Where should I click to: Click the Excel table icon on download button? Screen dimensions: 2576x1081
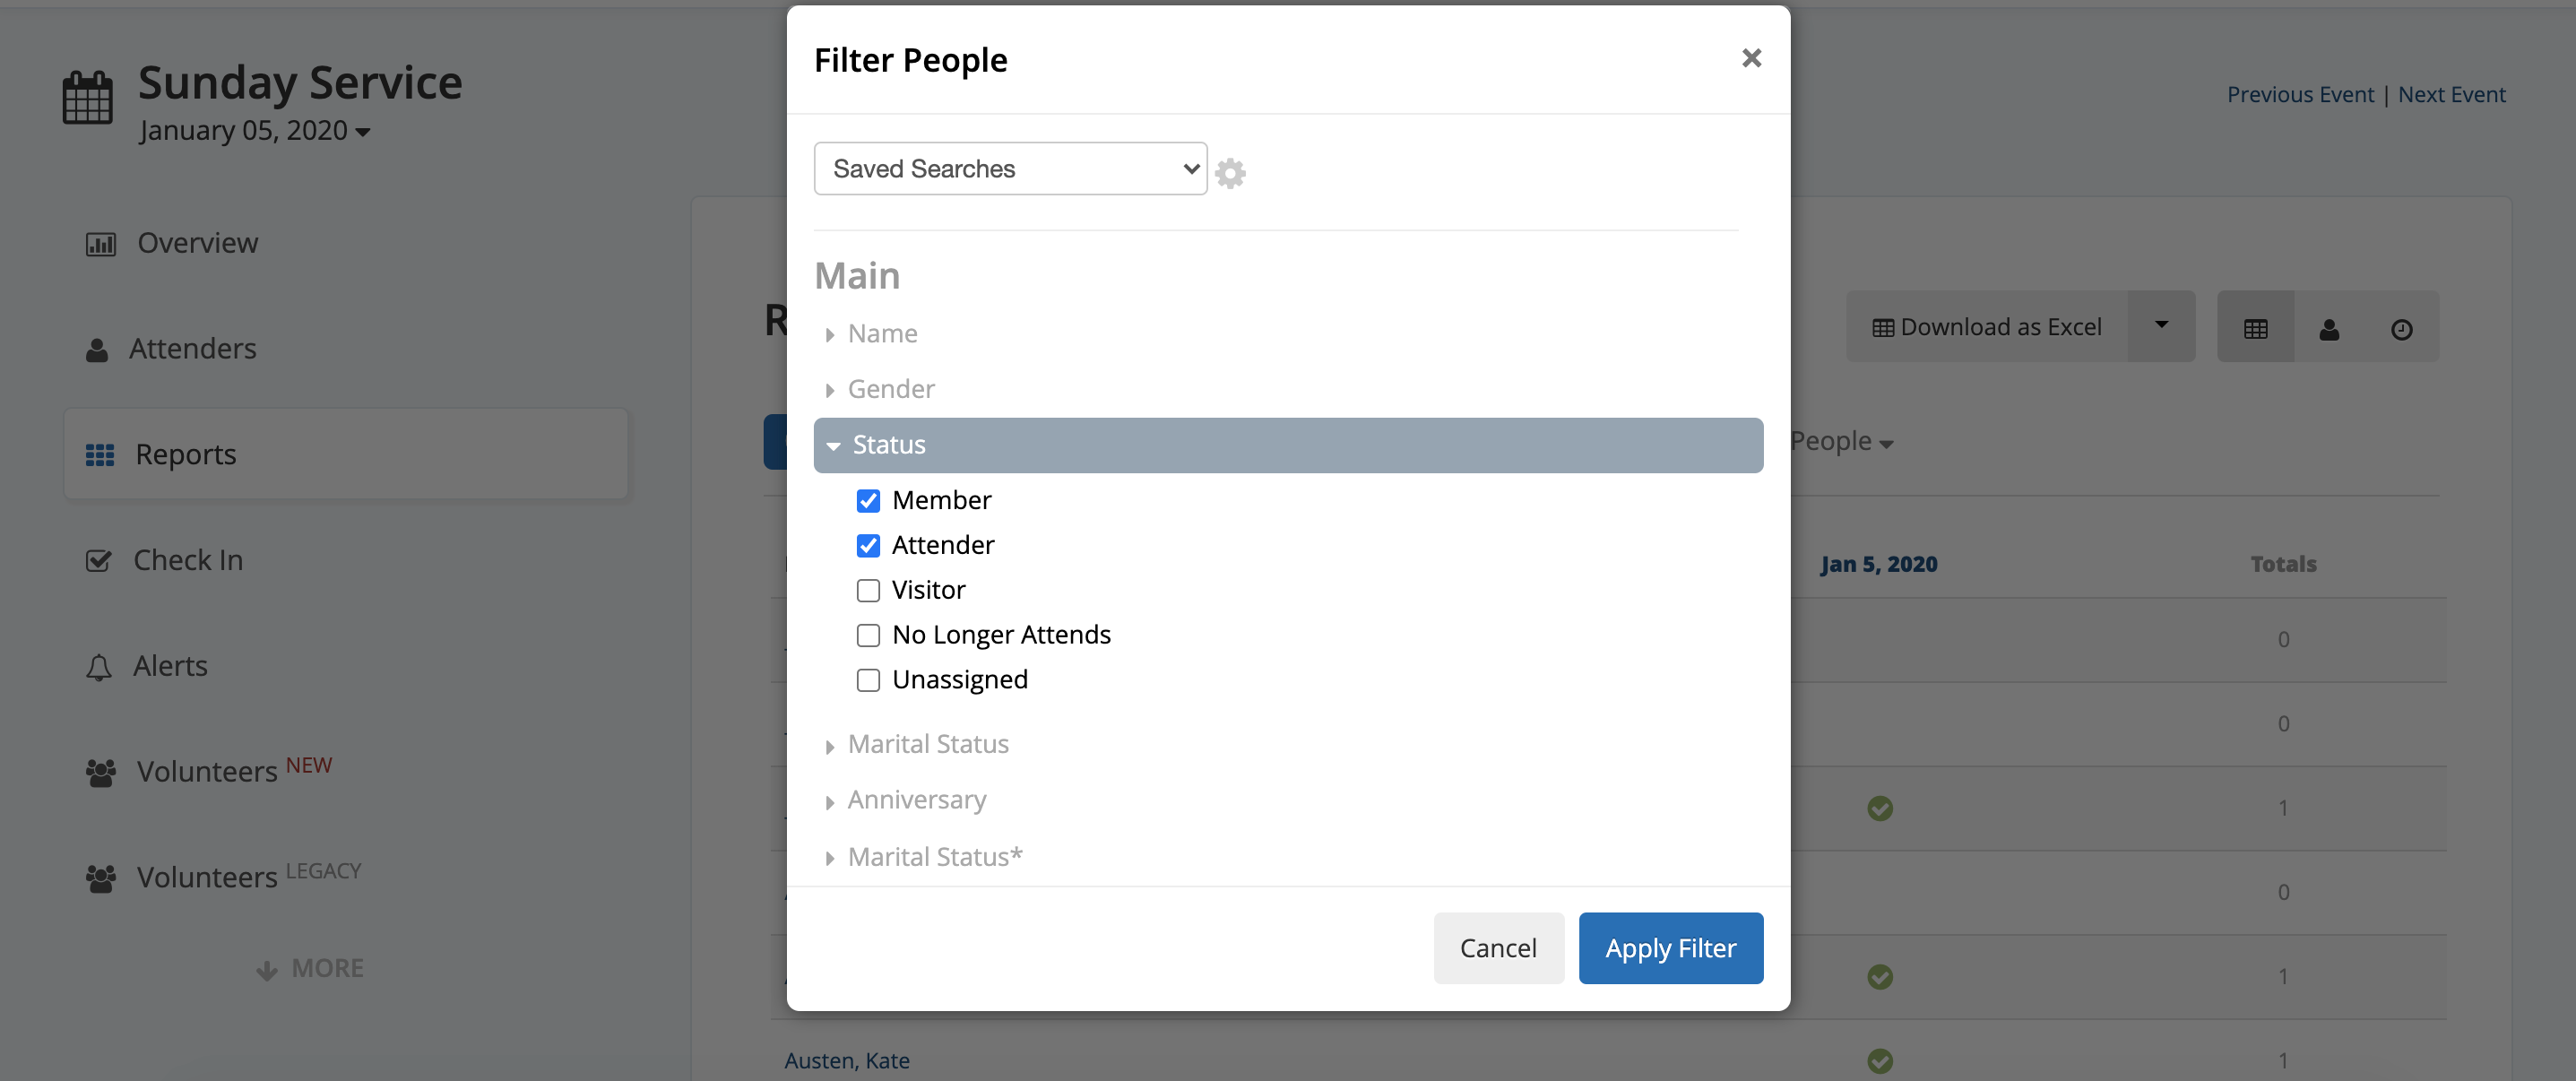pyautogui.click(x=1883, y=328)
